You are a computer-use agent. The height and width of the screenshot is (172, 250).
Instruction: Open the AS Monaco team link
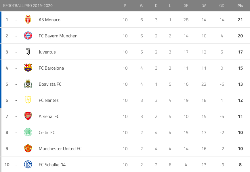pos(49,20)
